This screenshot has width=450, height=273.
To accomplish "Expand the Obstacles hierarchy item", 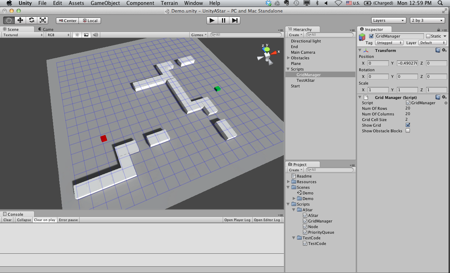I will click(289, 58).
